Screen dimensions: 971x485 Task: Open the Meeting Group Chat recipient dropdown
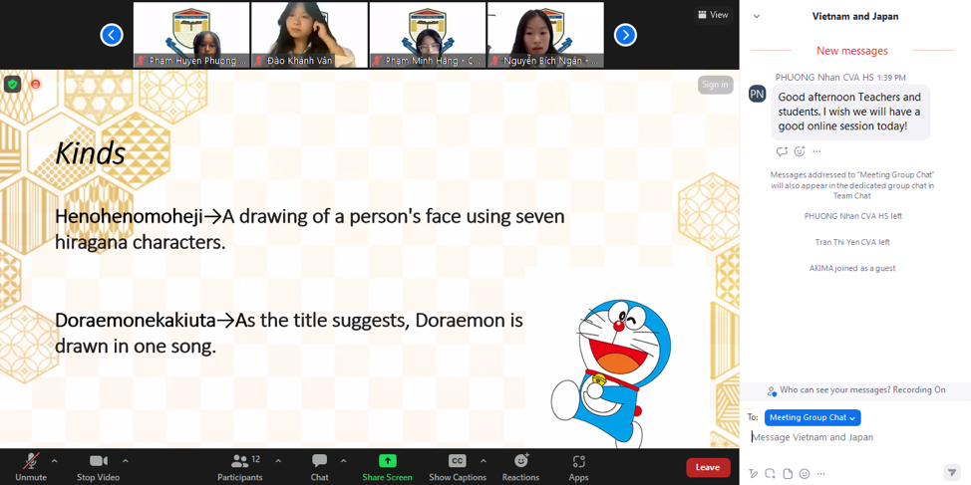click(x=812, y=417)
